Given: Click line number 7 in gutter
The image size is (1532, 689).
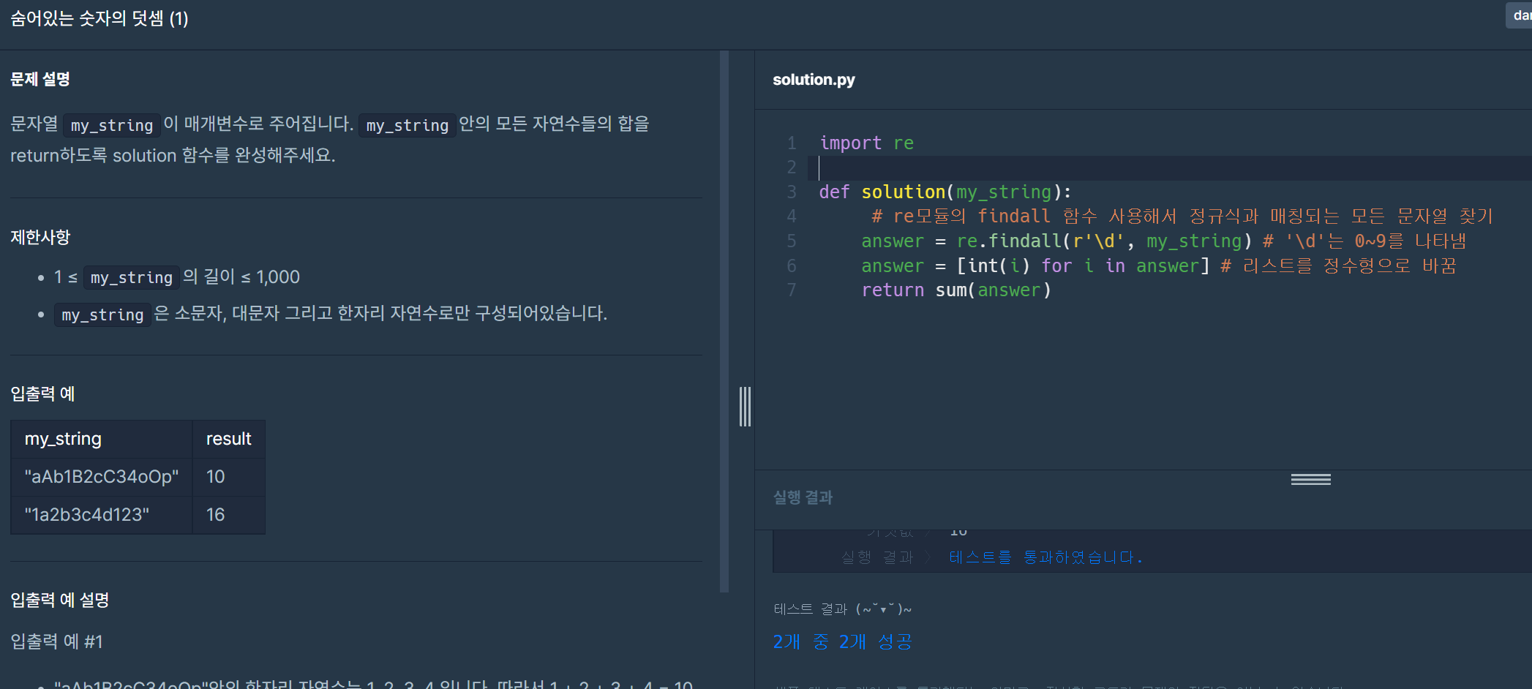Looking at the screenshot, I should click(x=792, y=290).
